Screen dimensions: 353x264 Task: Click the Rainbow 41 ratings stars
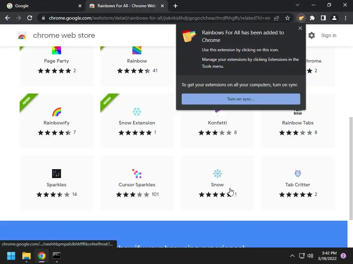(x=134, y=71)
